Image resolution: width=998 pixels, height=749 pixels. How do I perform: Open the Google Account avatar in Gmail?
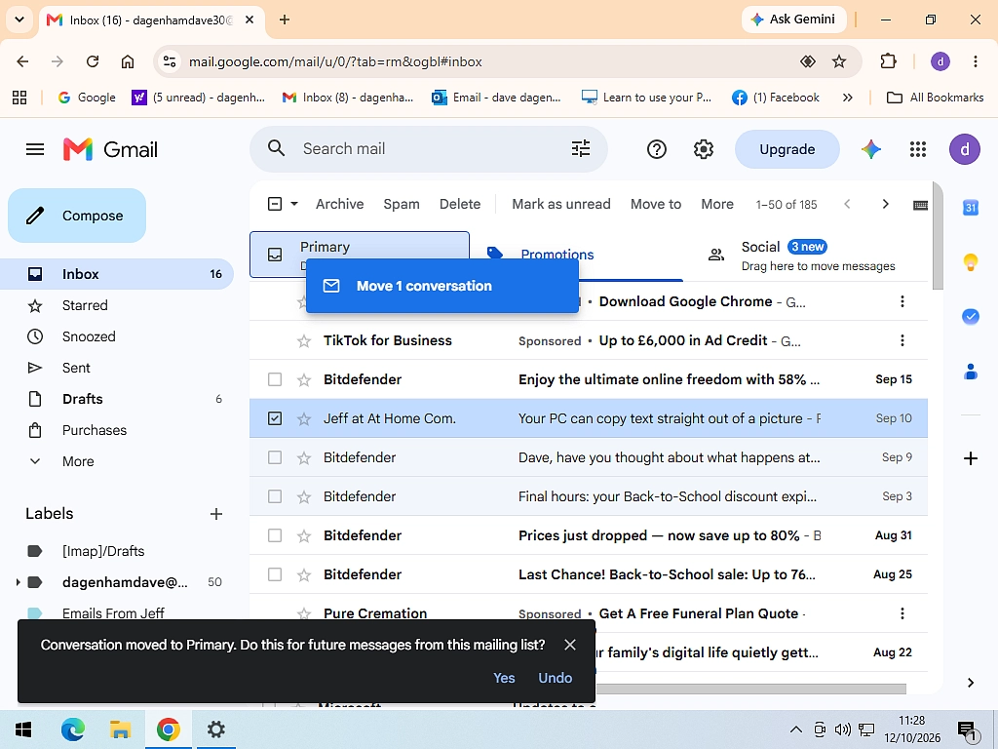(964, 149)
